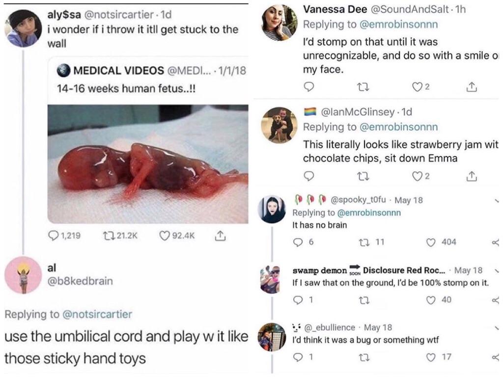Open the @notsircartier link in al's reply
Image resolution: width=503 pixels, height=377 pixels.
98,314
